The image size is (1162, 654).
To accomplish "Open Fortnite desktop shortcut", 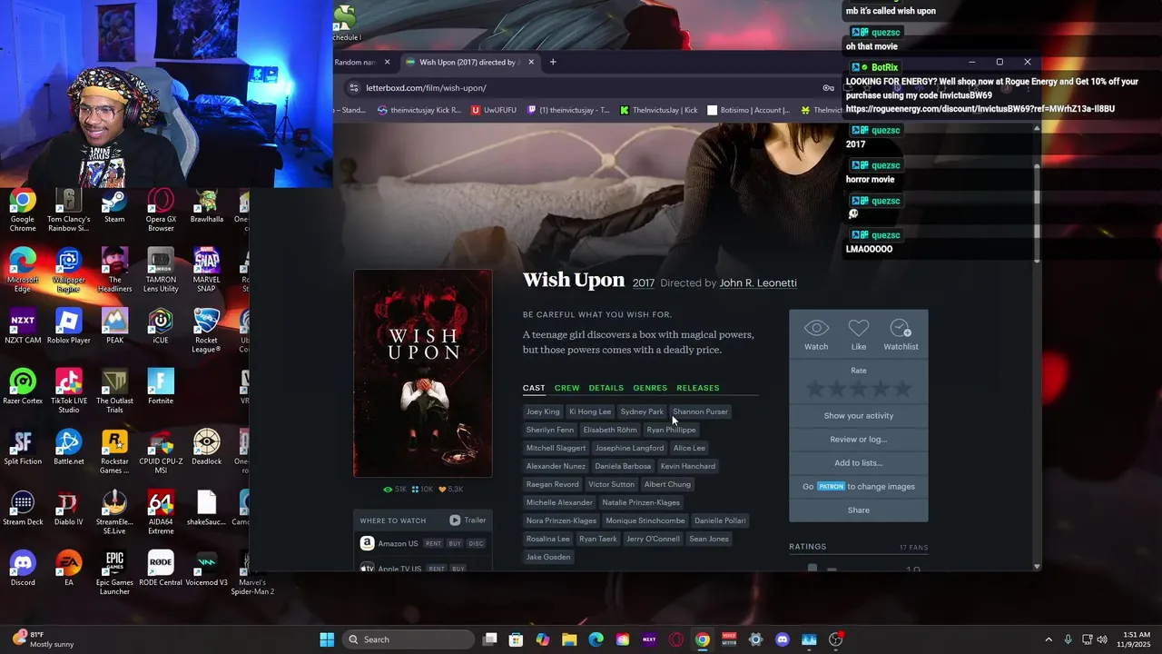I will (161, 388).
